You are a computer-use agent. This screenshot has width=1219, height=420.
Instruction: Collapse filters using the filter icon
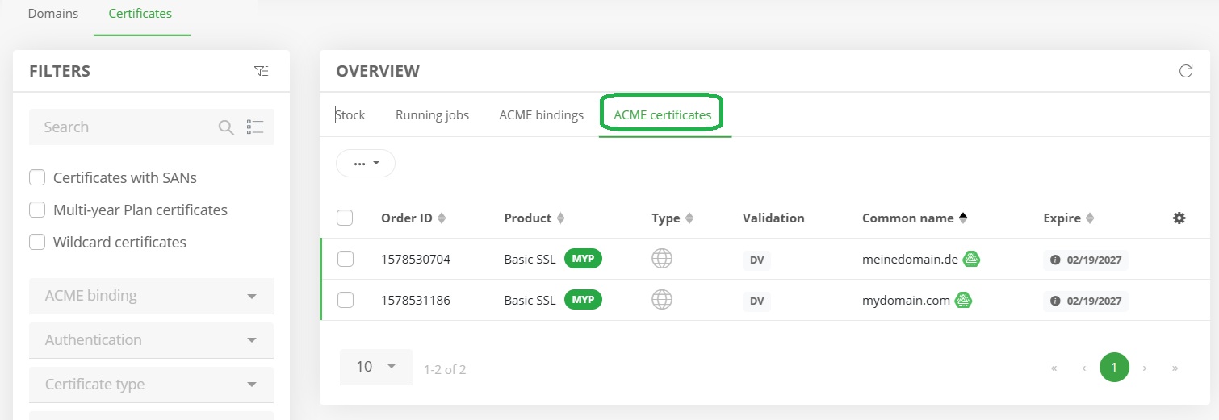pos(261,71)
